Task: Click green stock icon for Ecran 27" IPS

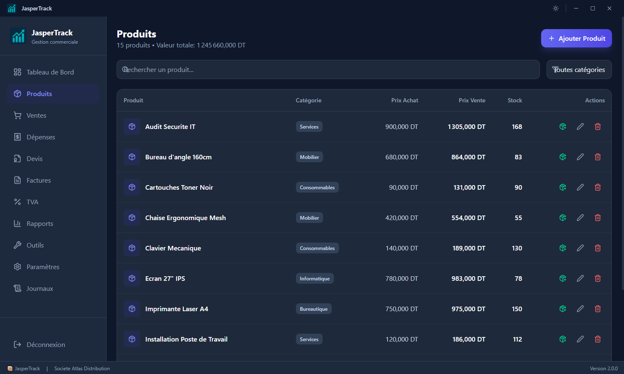Action: pyautogui.click(x=563, y=278)
